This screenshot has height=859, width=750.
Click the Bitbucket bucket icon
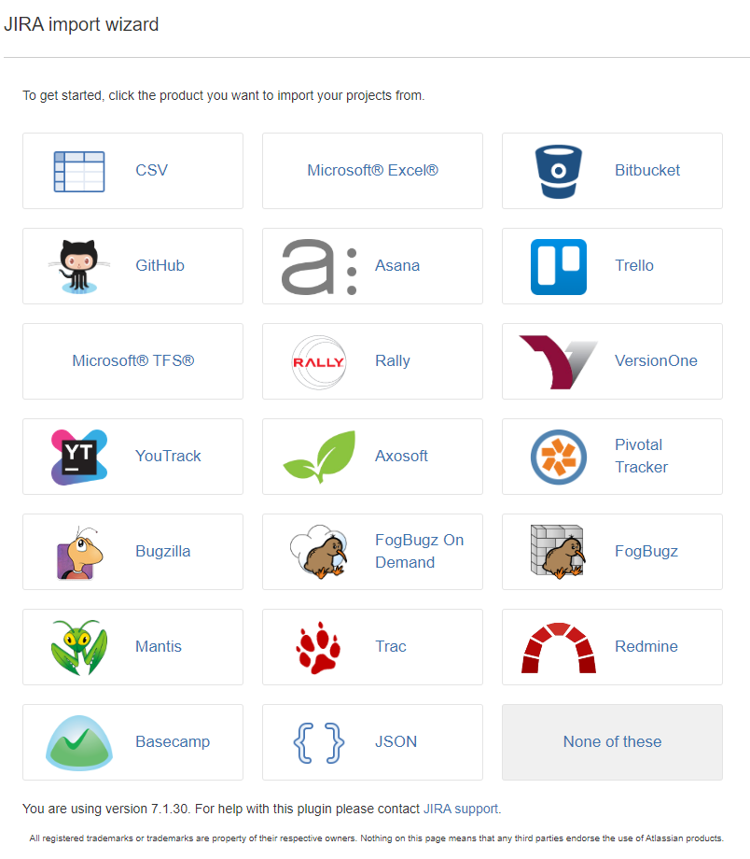pyautogui.click(x=559, y=171)
